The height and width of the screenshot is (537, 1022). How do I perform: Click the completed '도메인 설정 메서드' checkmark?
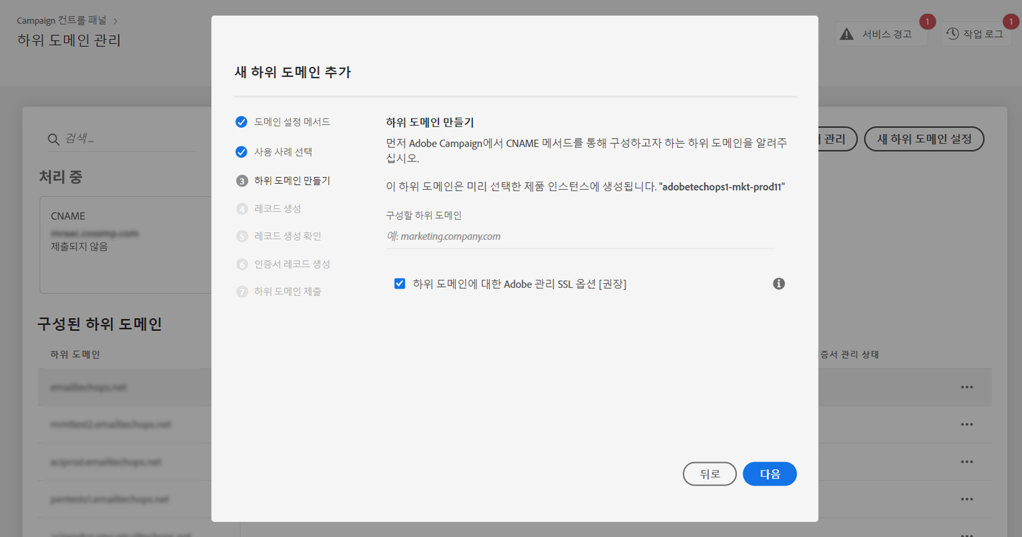tap(241, 122)
